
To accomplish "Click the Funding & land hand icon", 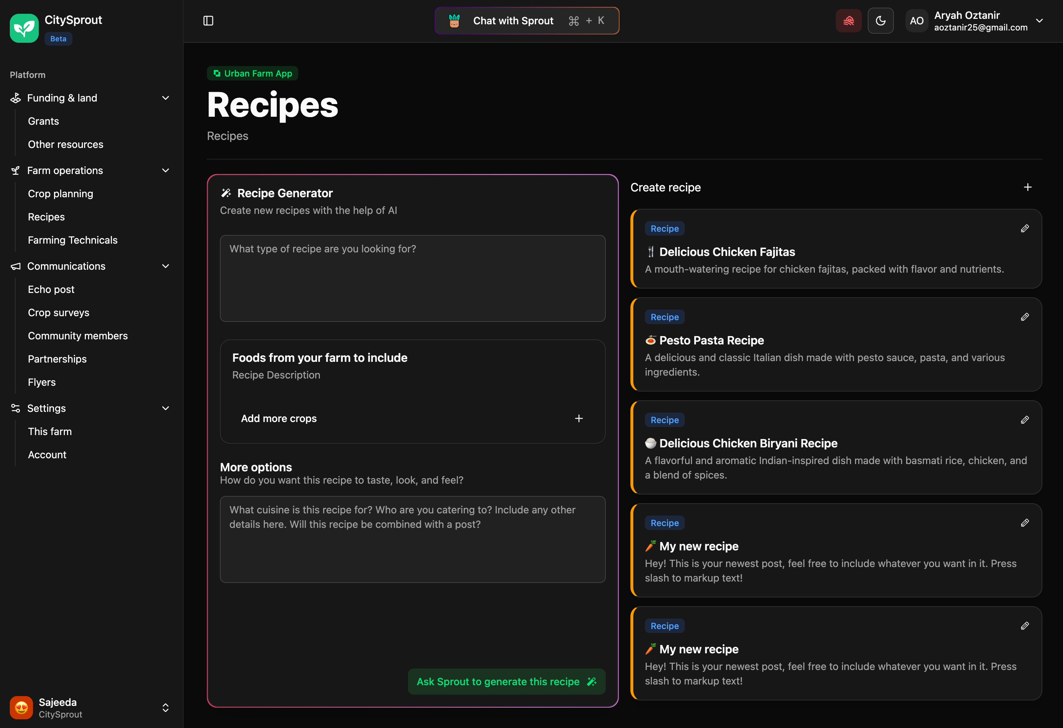I will 16,98.
